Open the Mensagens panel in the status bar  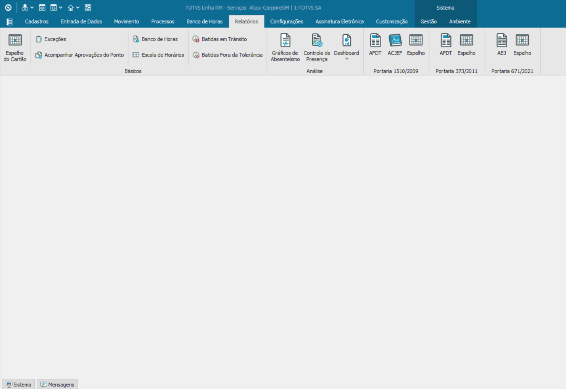click(57, 384)
